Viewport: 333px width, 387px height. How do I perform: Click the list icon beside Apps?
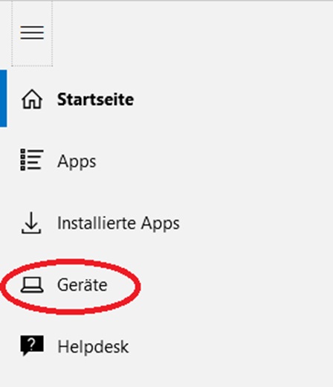click(32, 160)
